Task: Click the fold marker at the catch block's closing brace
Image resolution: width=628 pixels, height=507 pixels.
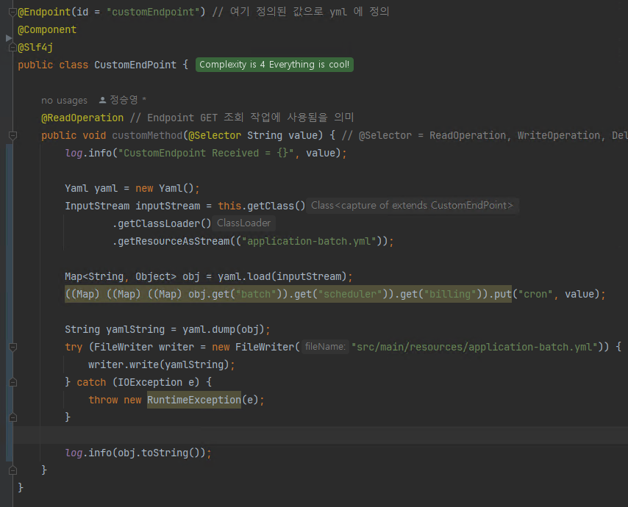Action: coord(13,417)
